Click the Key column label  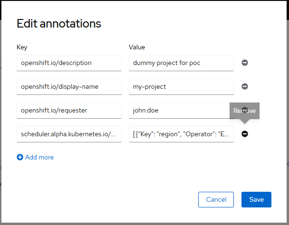pos(22,47)
